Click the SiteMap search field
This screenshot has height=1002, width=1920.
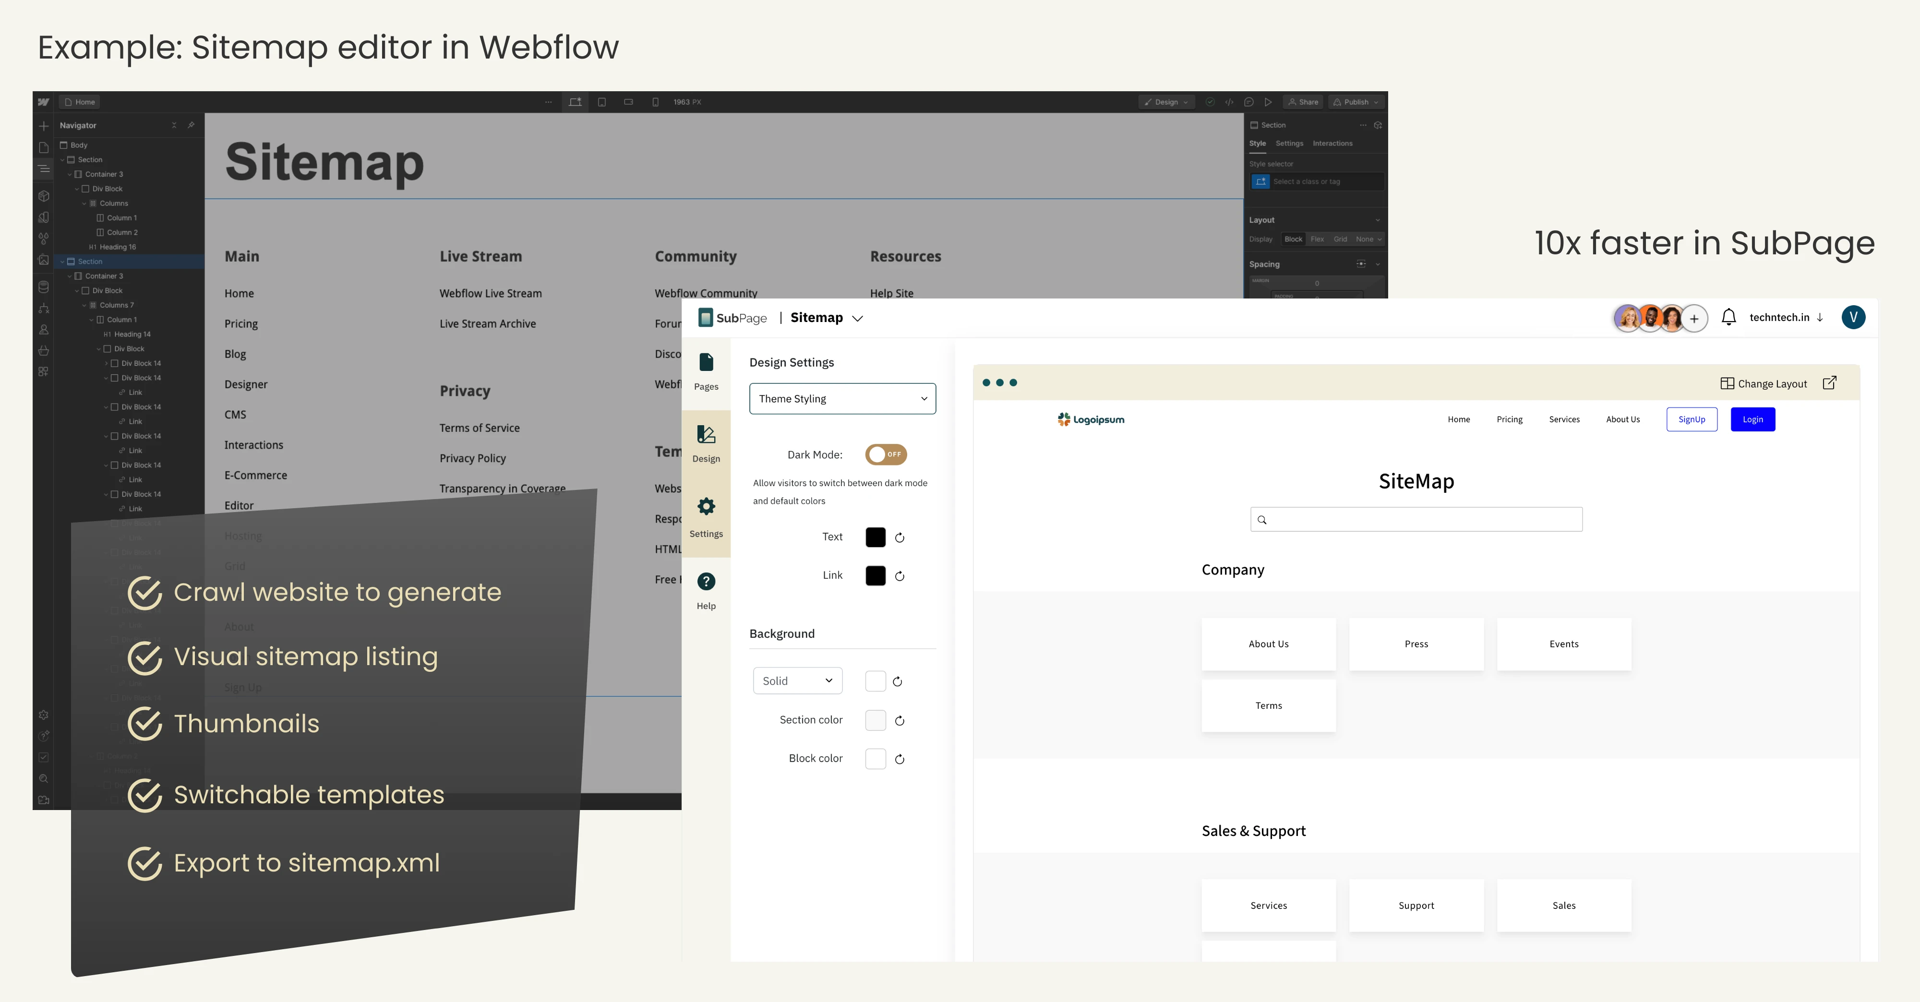pos(1416,519)
